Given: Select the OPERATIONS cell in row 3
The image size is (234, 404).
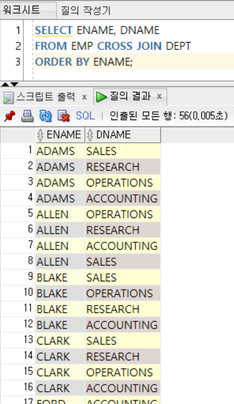Looking at the screenshot, I should coord(122,183).
